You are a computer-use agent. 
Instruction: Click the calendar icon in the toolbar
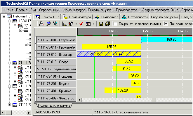coord(88,24)
